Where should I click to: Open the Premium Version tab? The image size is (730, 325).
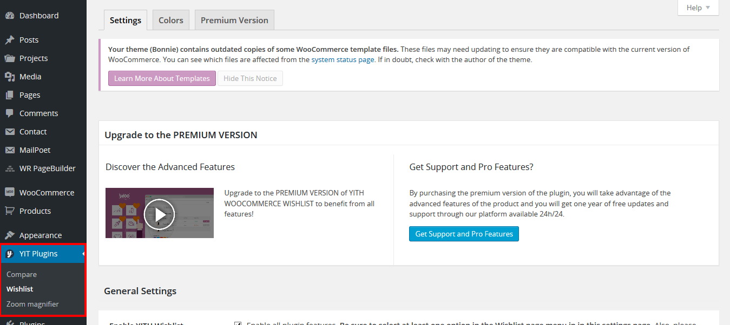tap(234, 21)
